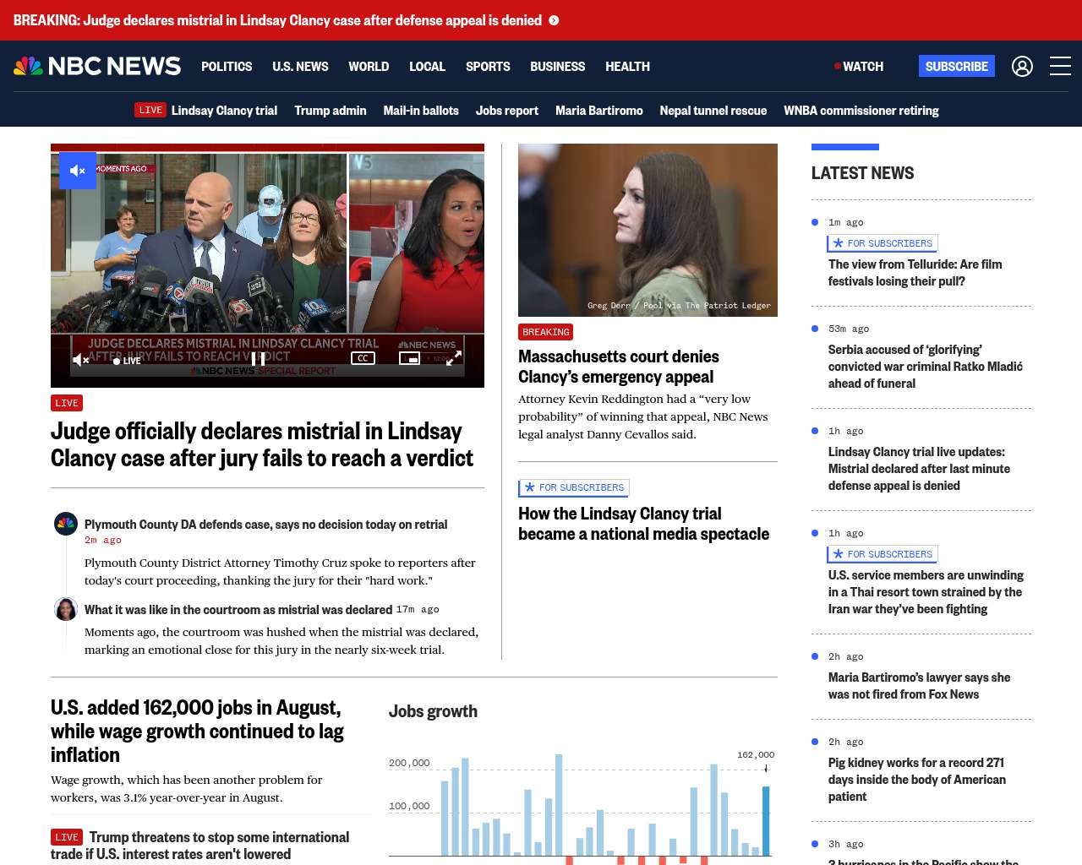
Task: Open Lindsay Clancy courtroom photo thumbnail
Action: pyautogui.click(x=648, y=230)
